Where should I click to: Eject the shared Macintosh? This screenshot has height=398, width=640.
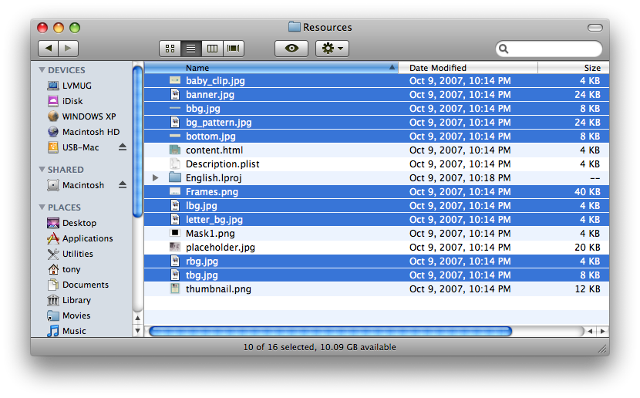pyautogui.click(x=123, y=185)
